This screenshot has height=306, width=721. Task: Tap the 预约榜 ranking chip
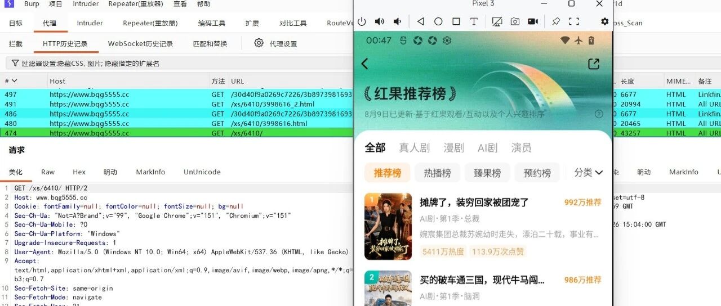point(537,173)
